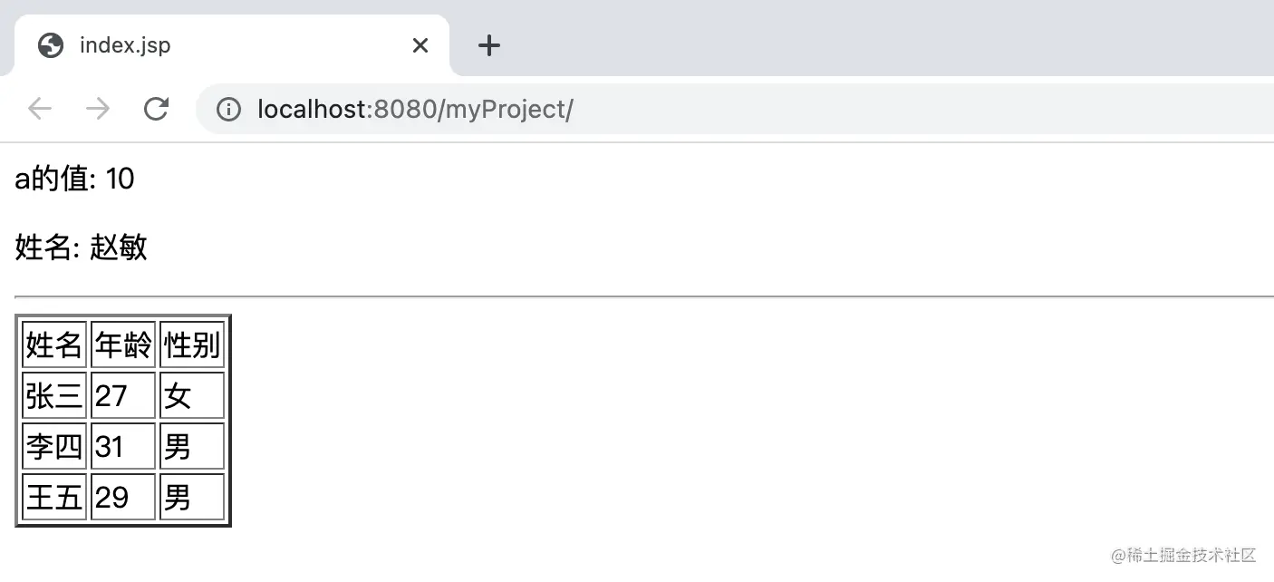1274x582 pixels.
Task: Click the 性别 table header cell
Action: coord(192,344)
